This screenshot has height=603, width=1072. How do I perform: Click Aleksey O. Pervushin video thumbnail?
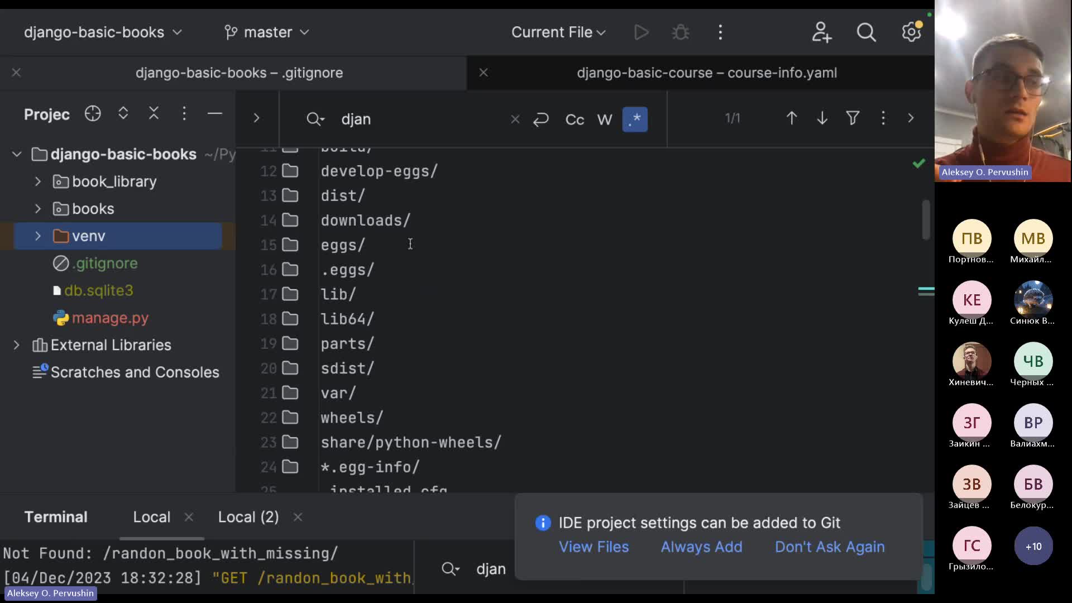click(1003, 91)
